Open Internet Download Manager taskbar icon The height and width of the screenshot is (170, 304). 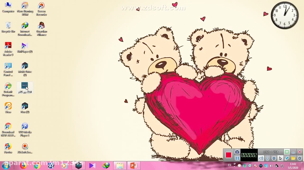pos(106,166)
